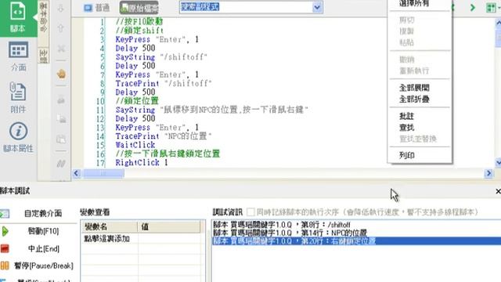501x282 pixels.
Task: Click the 暫停[Pause/Break] button label
Action: (44, 266)
